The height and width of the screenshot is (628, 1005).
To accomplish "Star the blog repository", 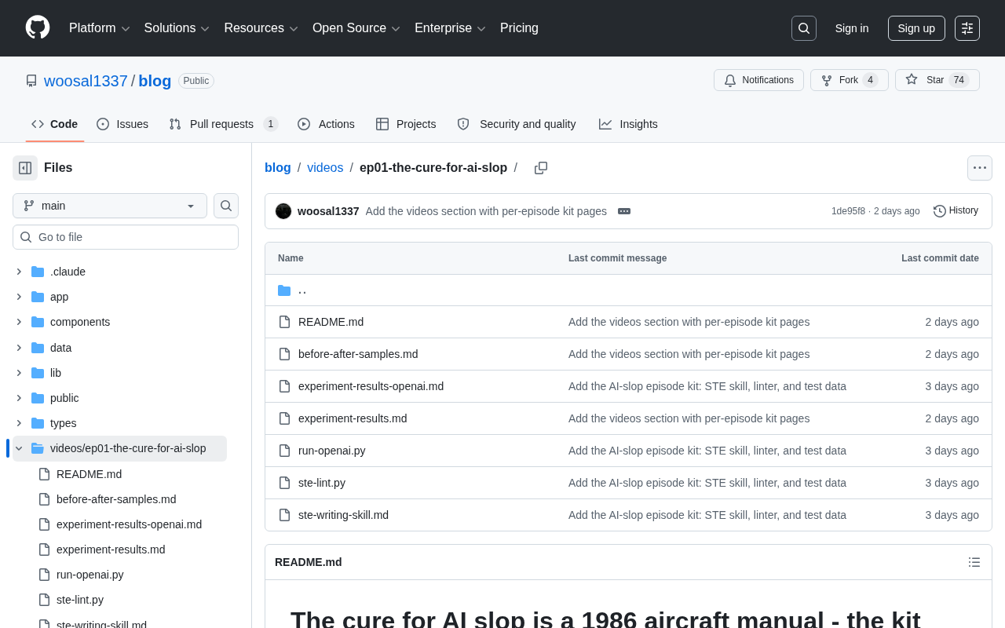I will (937, 80).
